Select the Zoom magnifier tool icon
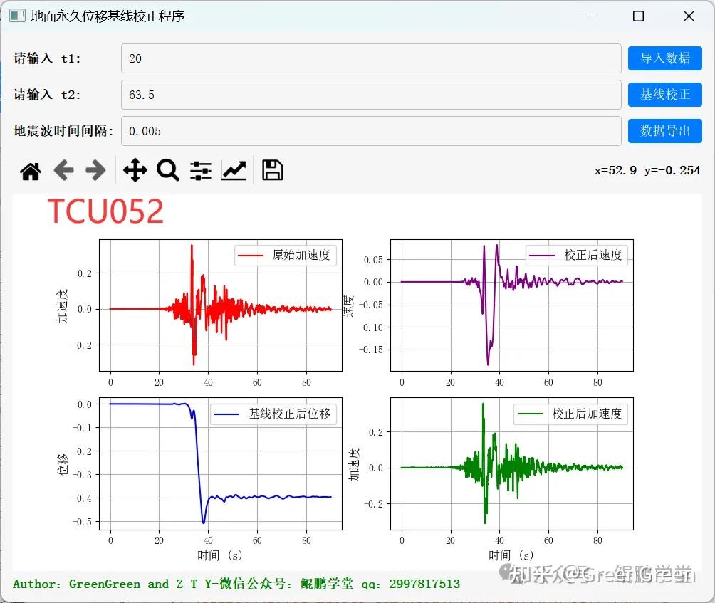715x603 pixels. (x=167, y=170)
